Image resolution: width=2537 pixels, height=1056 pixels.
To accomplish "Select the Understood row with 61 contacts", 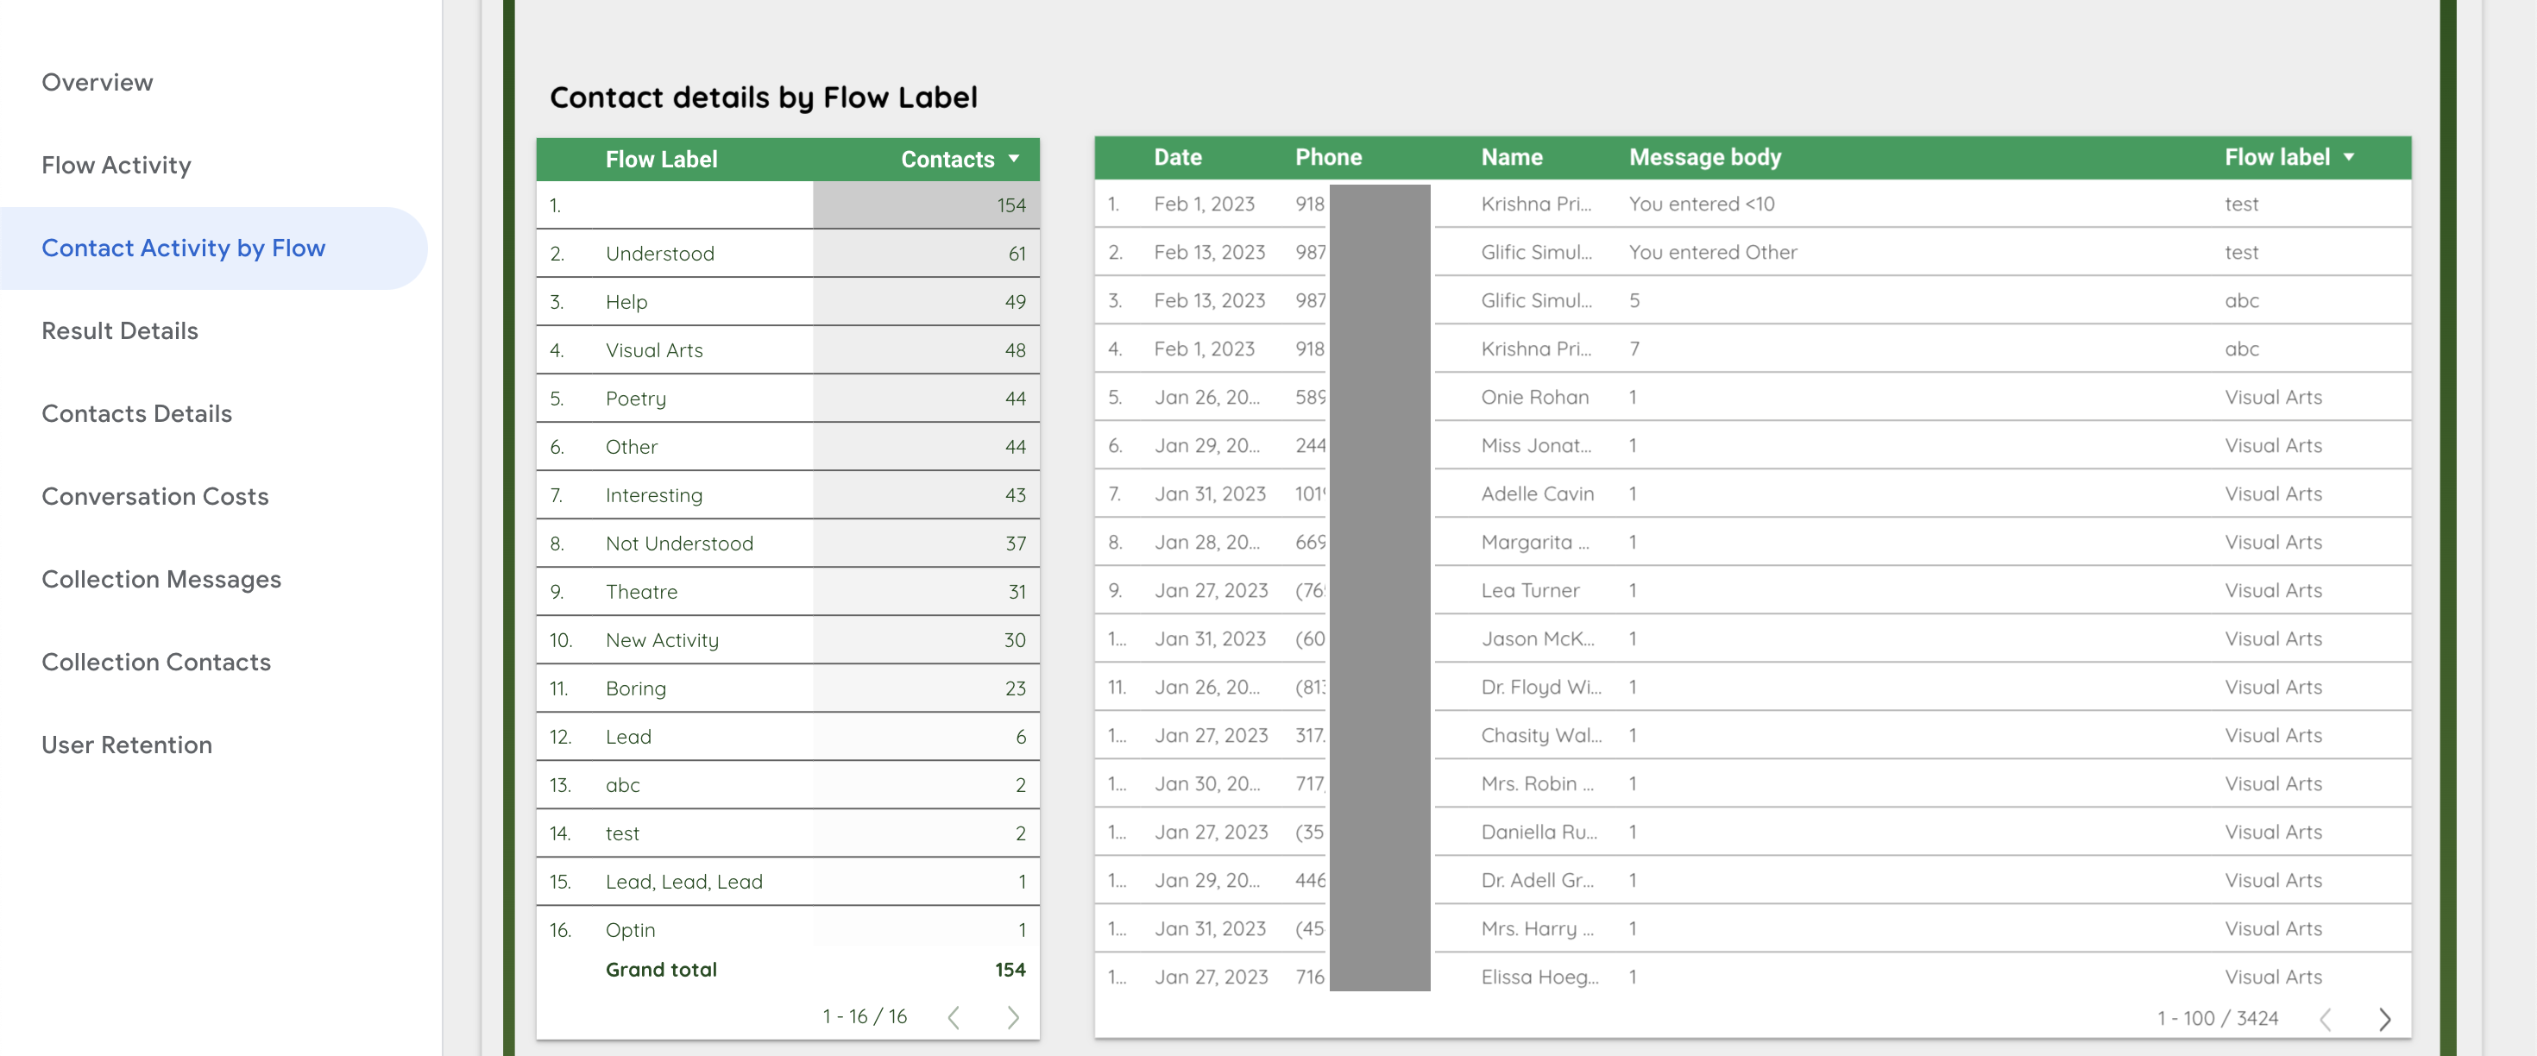I will click(x=788, y=255).
